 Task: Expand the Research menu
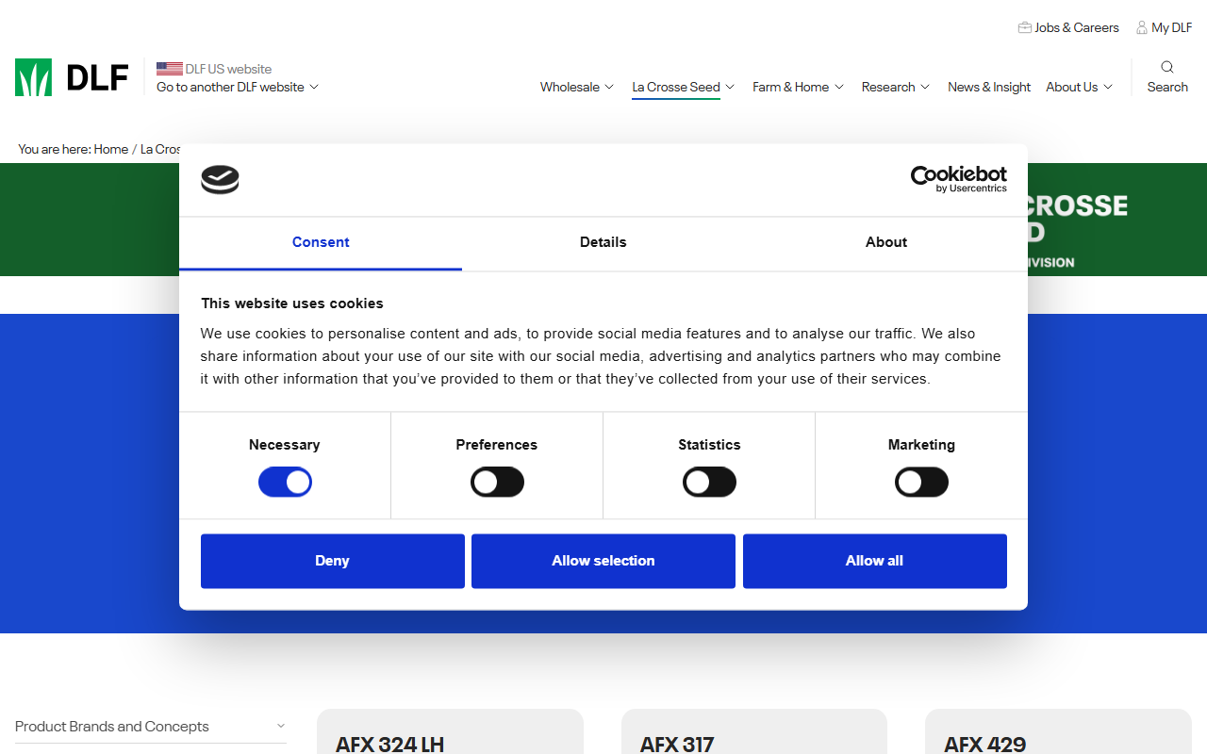tap(896, 87)
